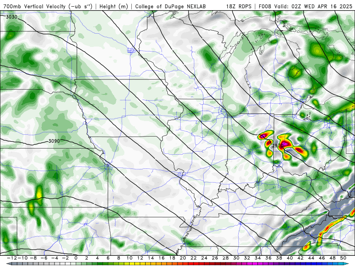Click the 48 color scale label

[x=332, y=258]
